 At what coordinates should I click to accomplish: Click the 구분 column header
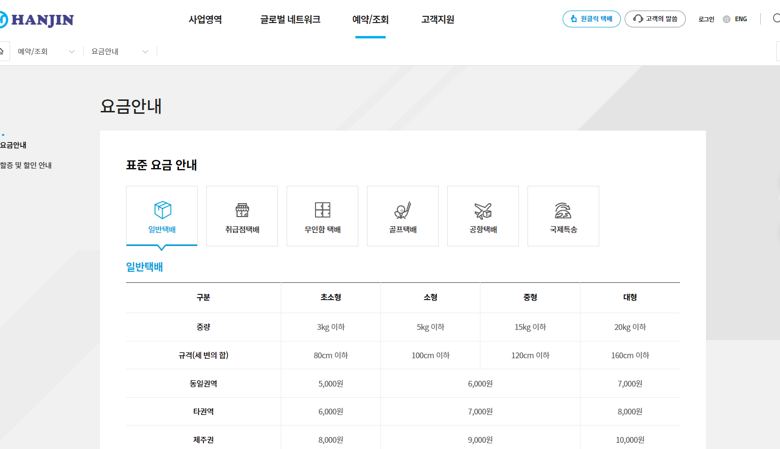[x=203, y=297]
